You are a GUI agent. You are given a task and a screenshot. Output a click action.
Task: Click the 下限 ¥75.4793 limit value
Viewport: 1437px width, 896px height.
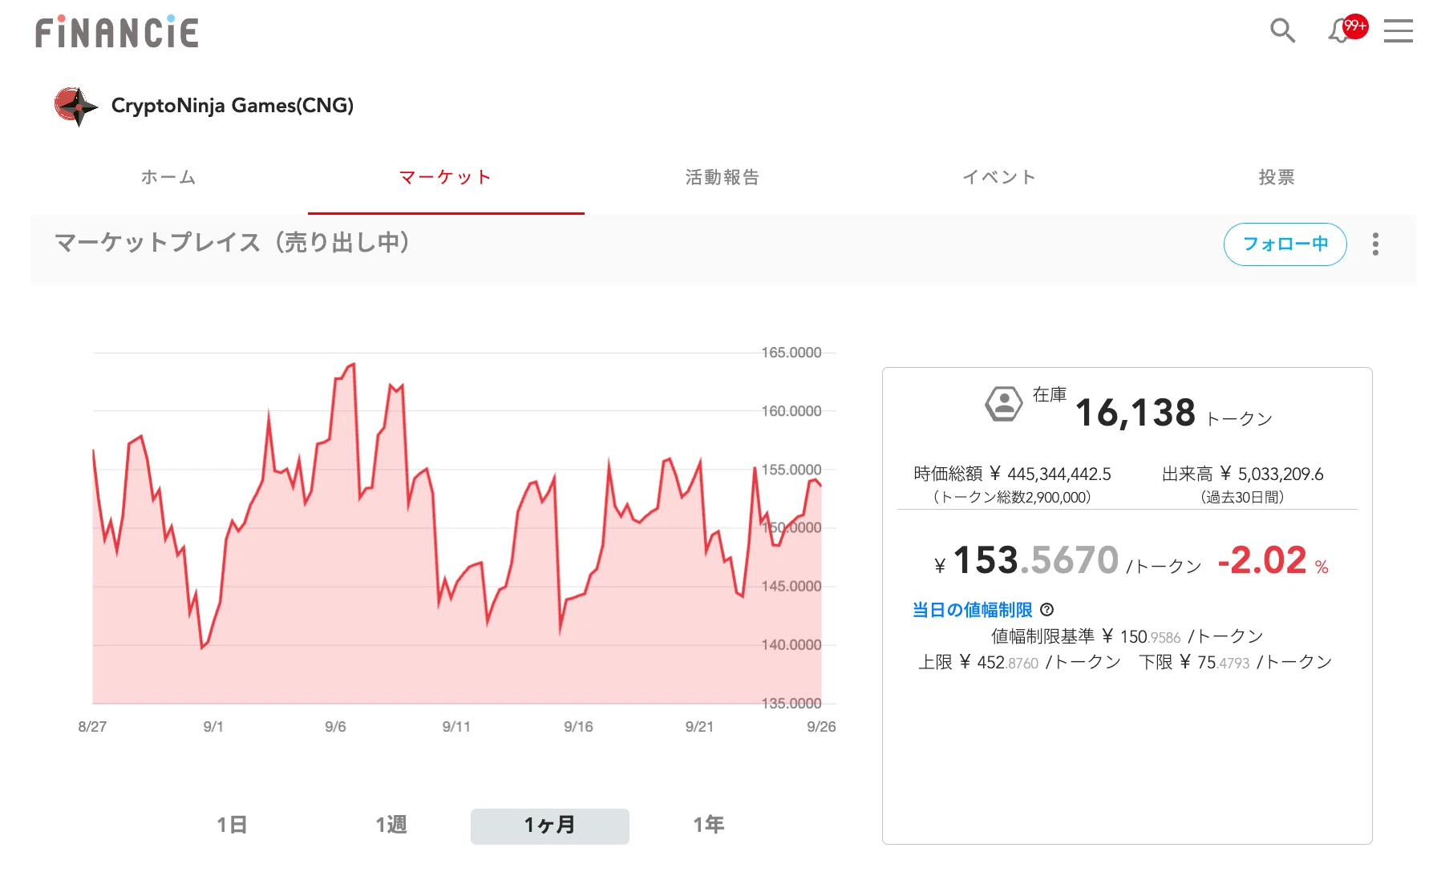(1235, 662)
